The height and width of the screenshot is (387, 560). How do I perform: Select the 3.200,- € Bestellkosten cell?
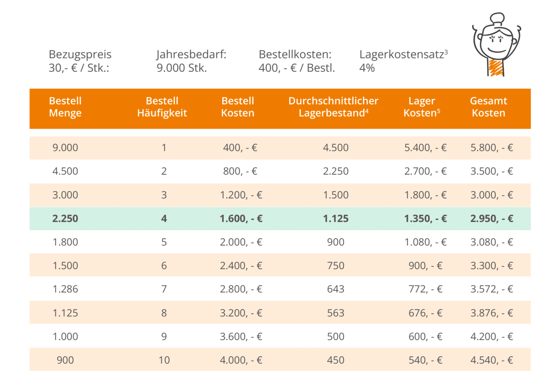[241, 313]
